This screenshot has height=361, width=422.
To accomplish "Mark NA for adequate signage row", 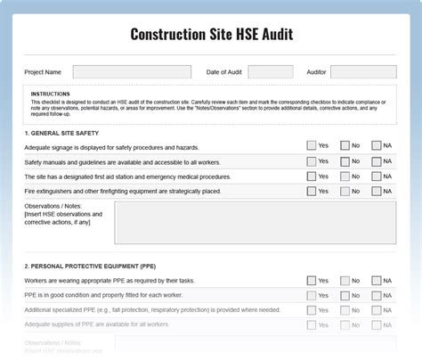I will [x=376, y=145].
